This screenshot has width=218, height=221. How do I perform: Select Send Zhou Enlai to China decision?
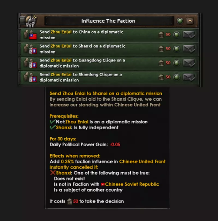(109, 35)
